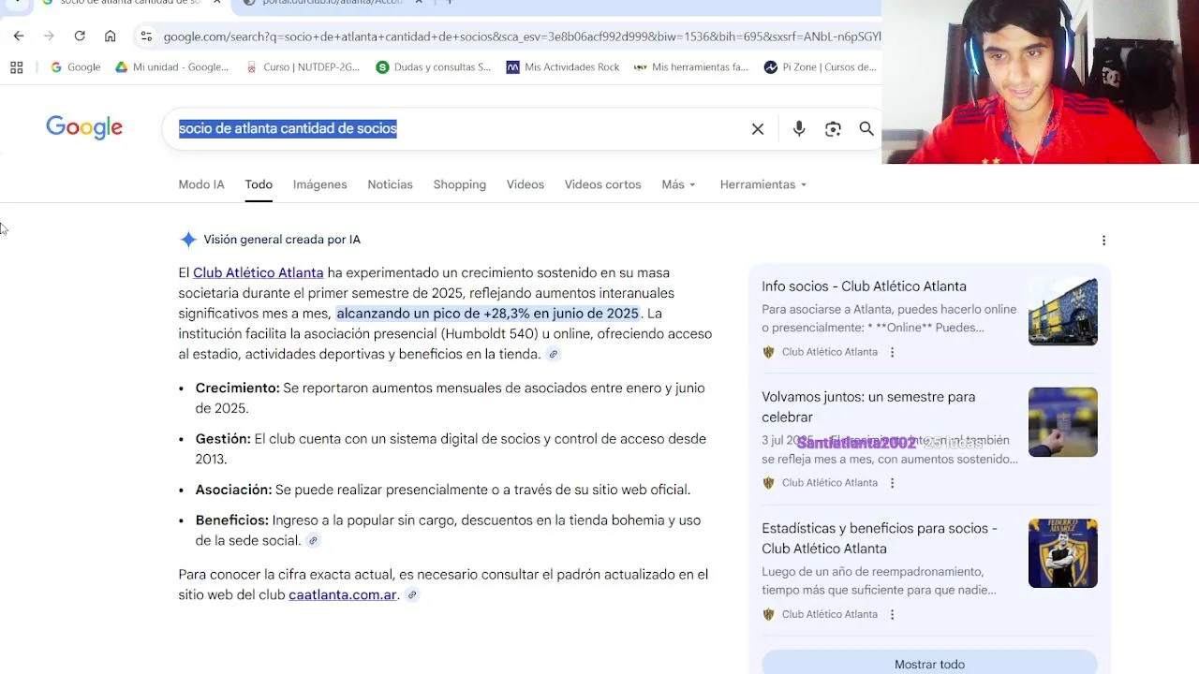
Task: Open source link icon after caatlanta.com.ar
Action: click(x=412, y=594)
